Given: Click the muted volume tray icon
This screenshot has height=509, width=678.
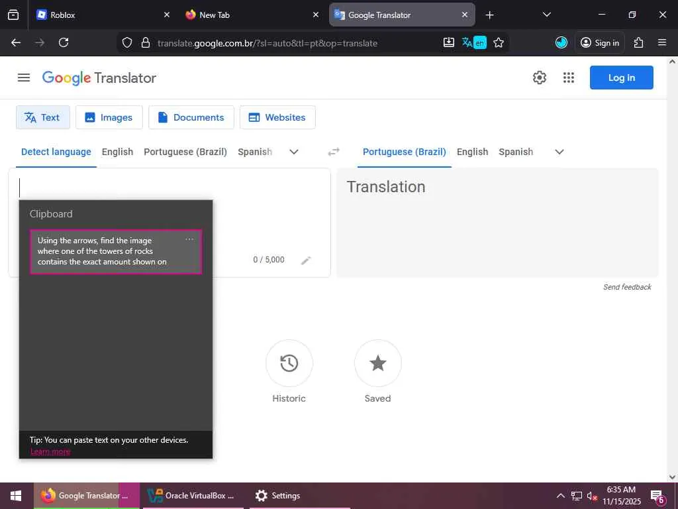Looking at the screenshot, I should 591,496.
